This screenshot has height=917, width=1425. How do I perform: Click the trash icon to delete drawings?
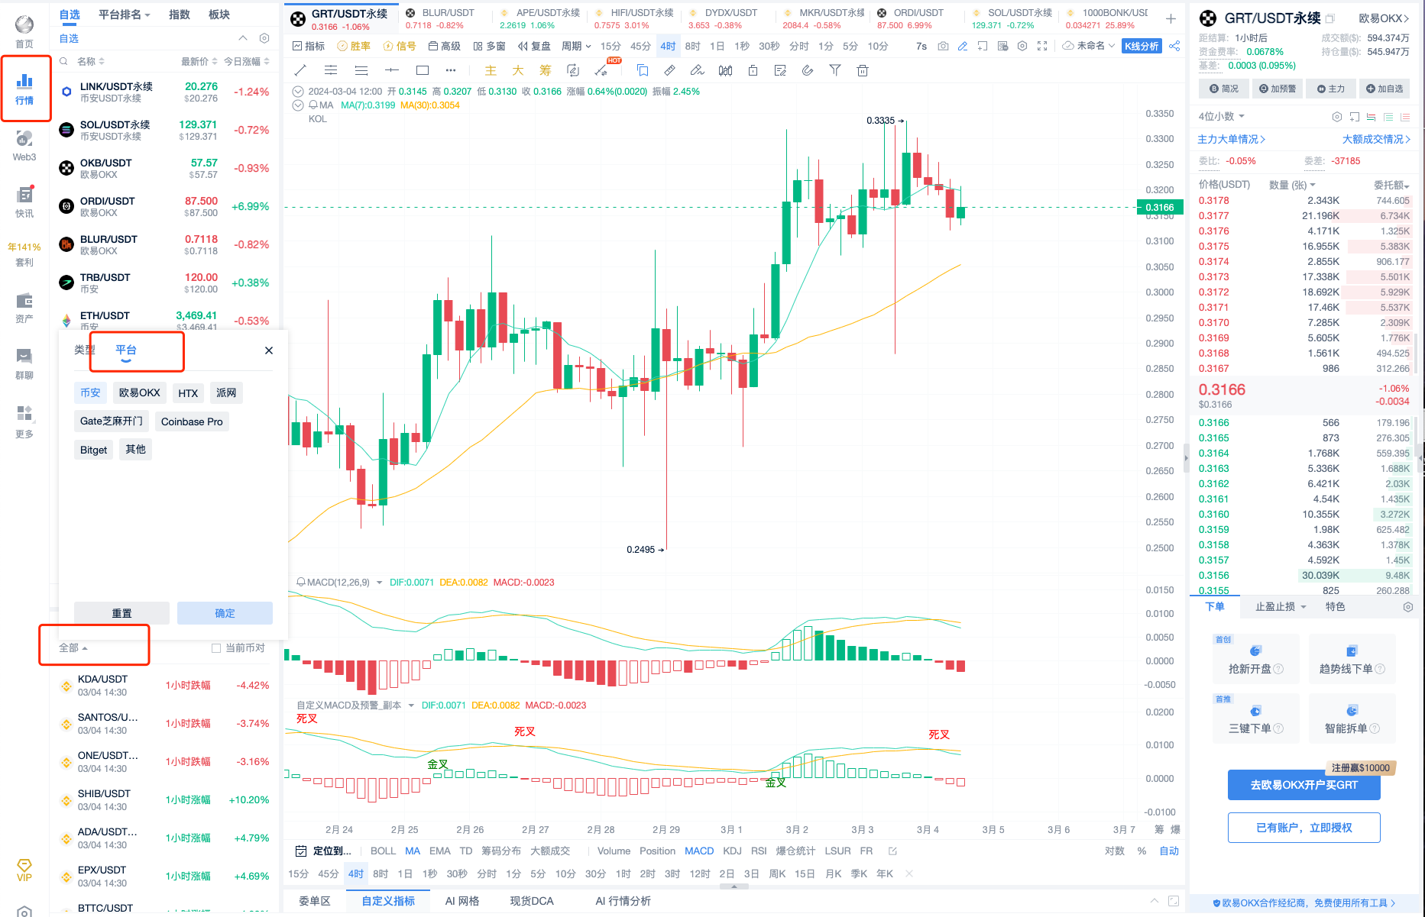click(x=863, y=70)
